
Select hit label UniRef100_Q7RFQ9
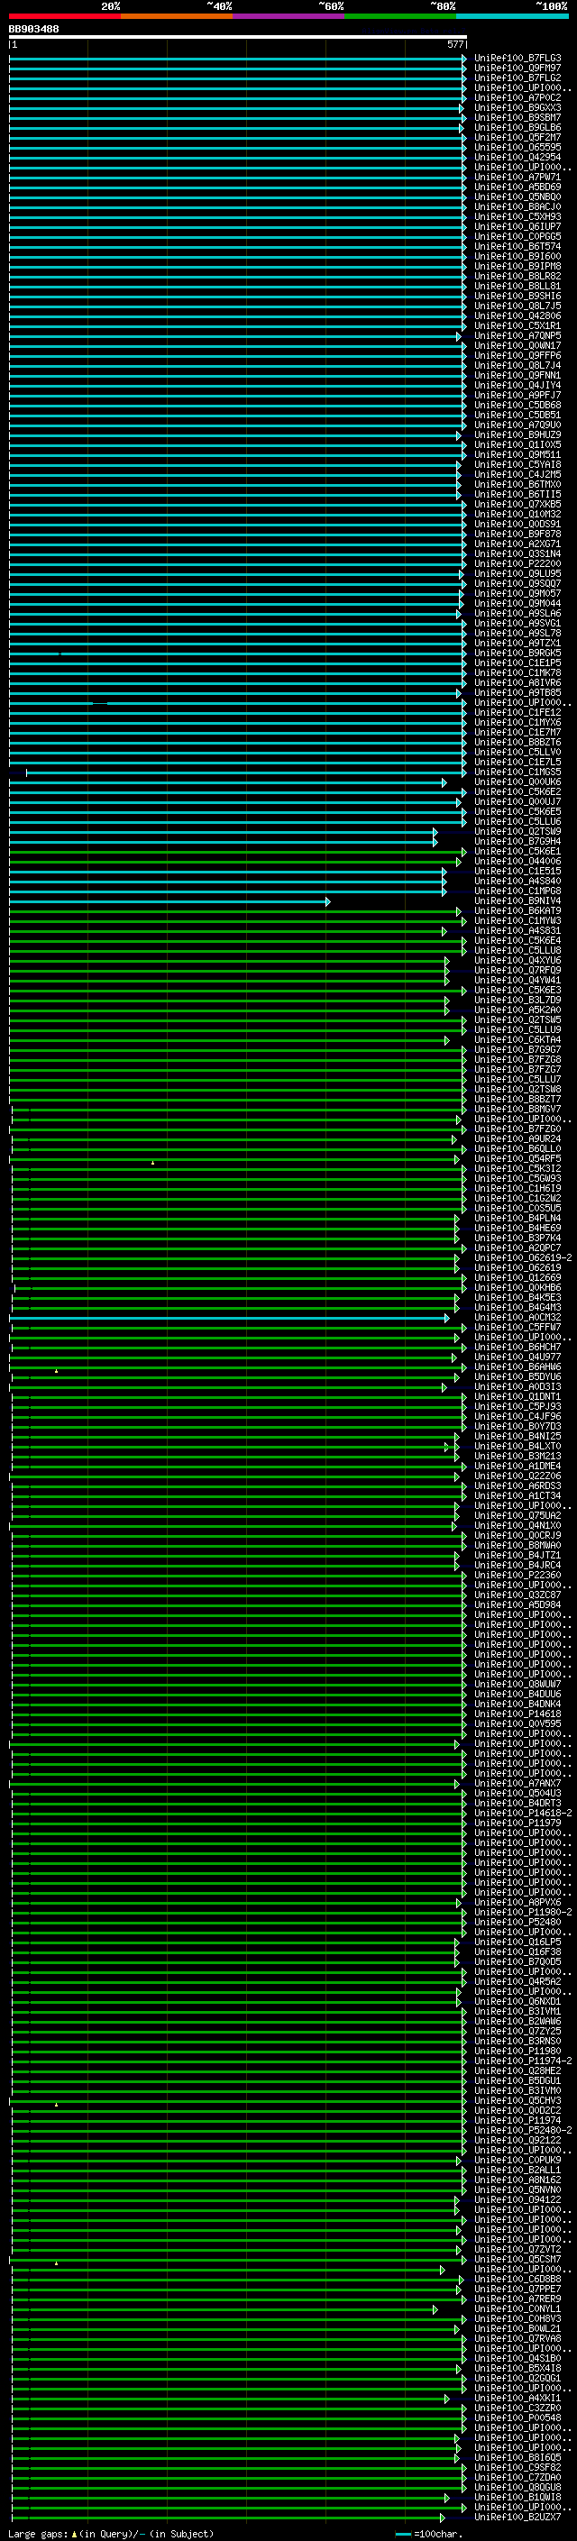(517, 971)
